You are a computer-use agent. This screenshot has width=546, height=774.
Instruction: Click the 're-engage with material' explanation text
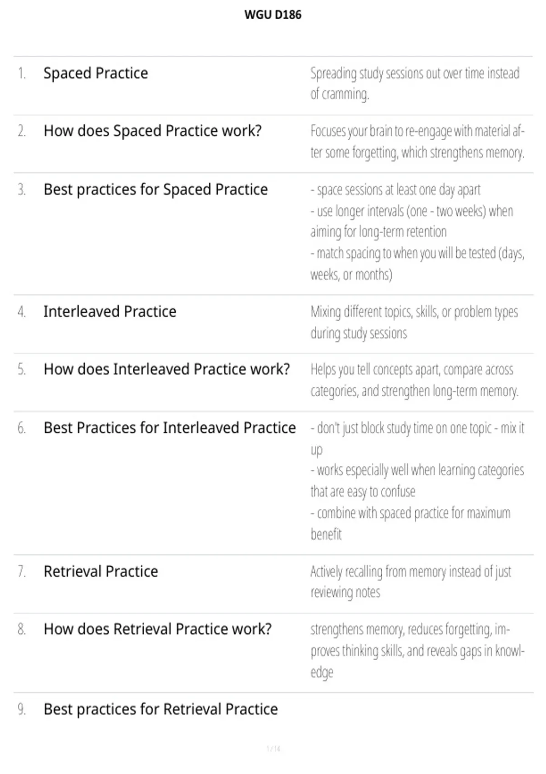(x=417, y=142)
